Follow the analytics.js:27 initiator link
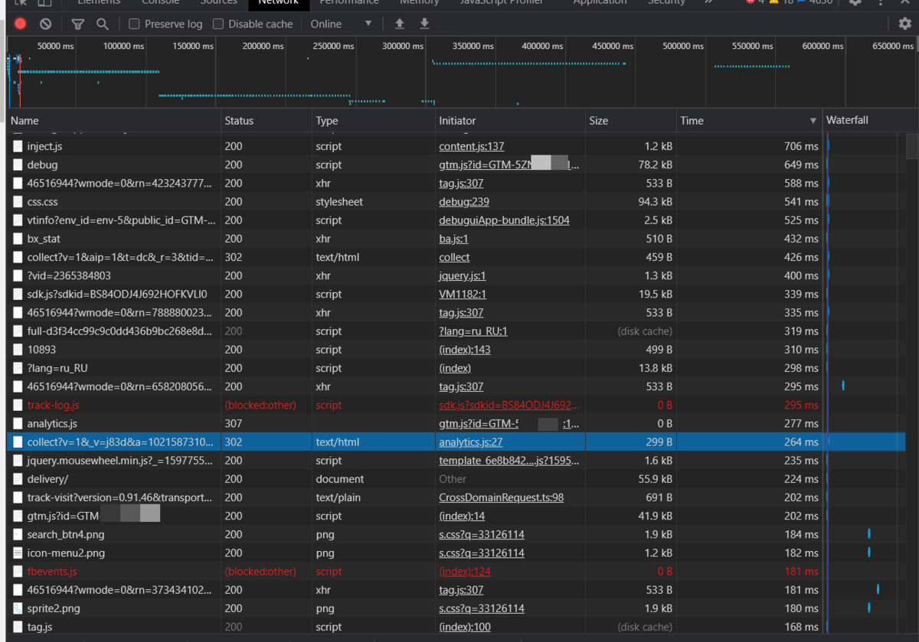Screen dimensions: 919x642 click(x=470, y=442)
